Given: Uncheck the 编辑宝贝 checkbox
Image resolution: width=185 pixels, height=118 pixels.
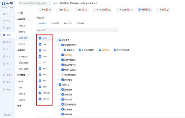Looking at the screenshot, I should pos(65,50).
